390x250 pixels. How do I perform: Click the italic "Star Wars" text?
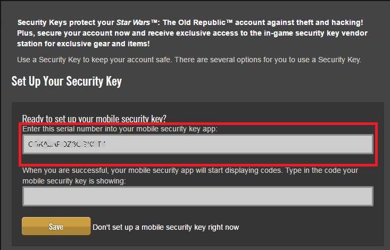click(x=134, y=22)
